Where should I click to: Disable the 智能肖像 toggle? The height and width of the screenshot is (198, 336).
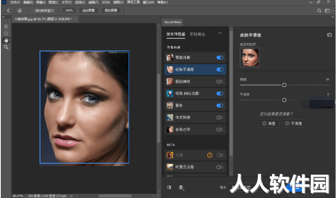pos(220,58)
